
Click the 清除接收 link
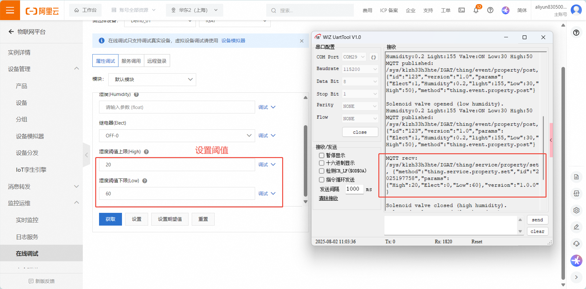pos(328,199)
